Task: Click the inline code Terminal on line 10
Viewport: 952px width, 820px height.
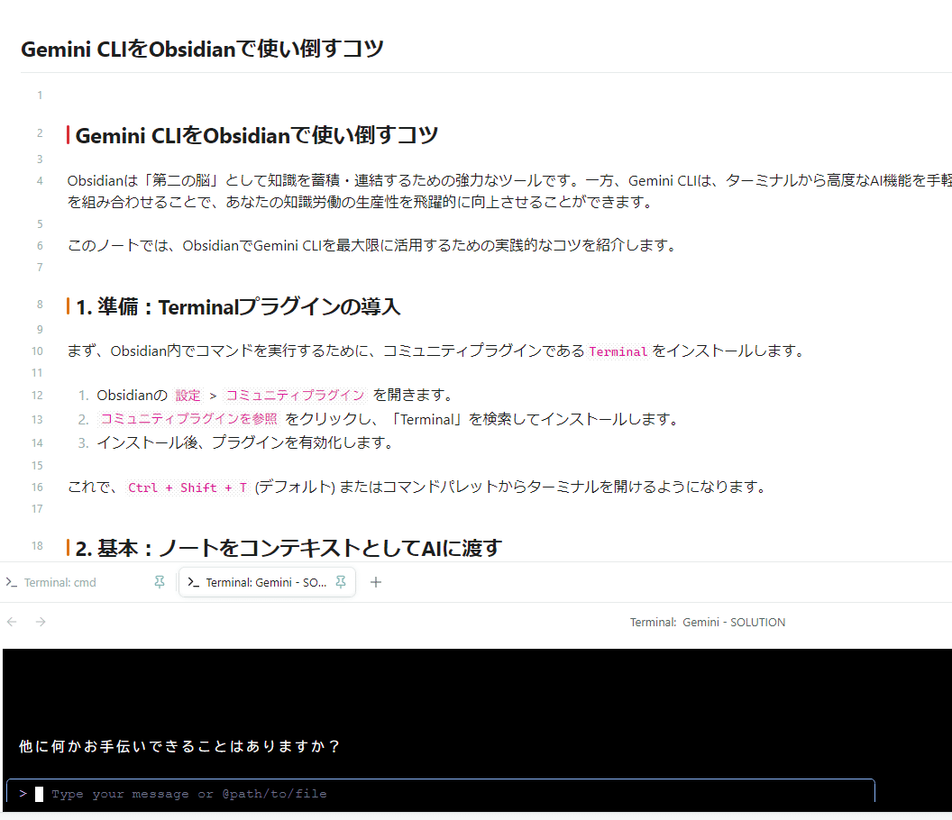Action: 618,351
